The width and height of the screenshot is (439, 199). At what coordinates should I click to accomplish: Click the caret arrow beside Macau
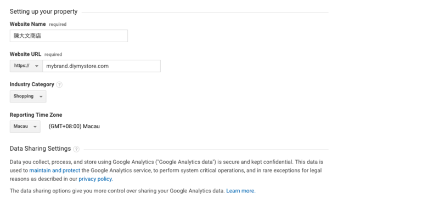click(x=35, y=127)
